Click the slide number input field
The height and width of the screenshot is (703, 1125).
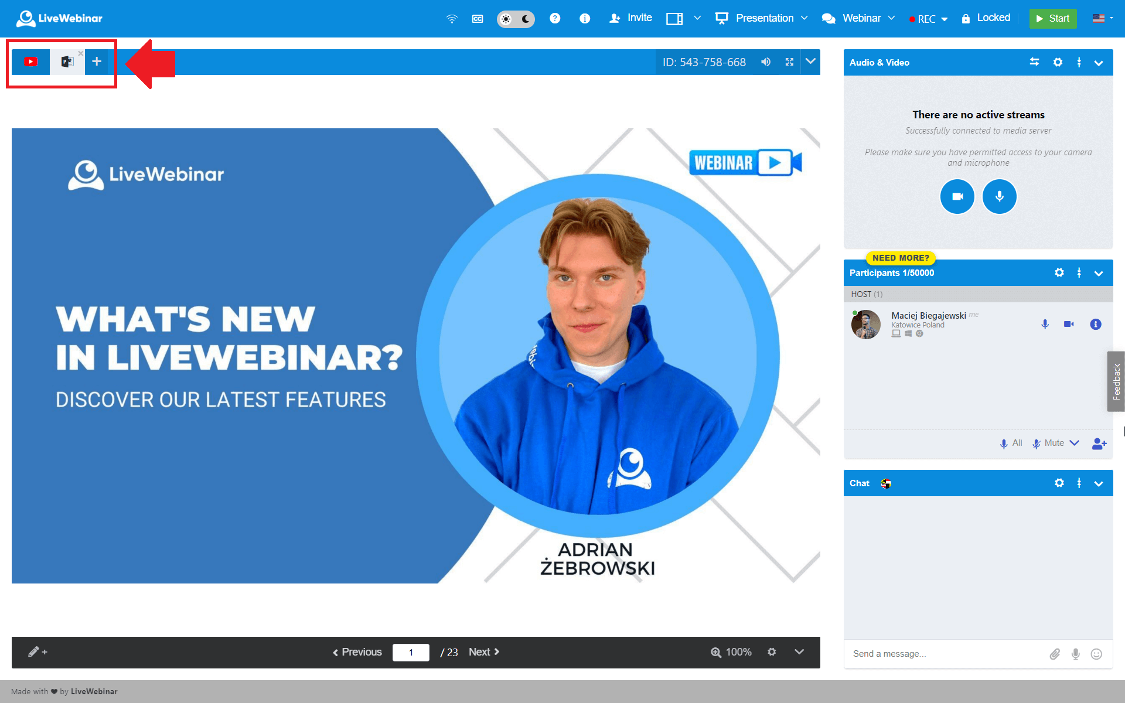[411, 652]
